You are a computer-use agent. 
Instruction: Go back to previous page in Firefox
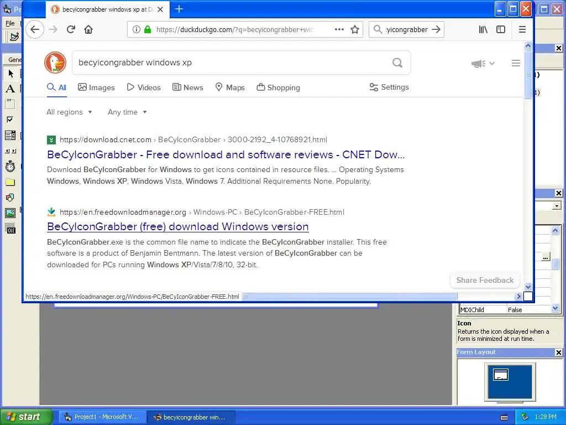point(35,30)
